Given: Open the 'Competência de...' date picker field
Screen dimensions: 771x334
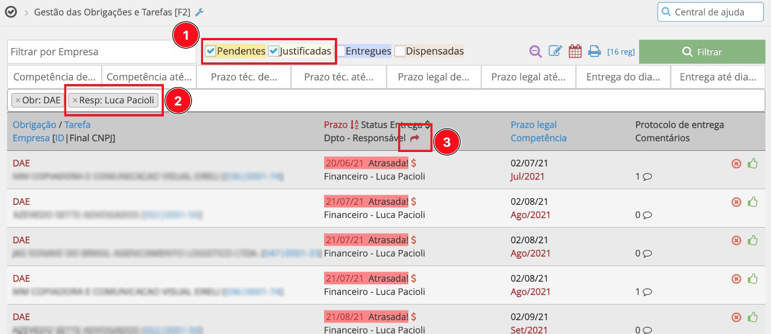Looking at the screenshot, I should click(x=54, y=77).
